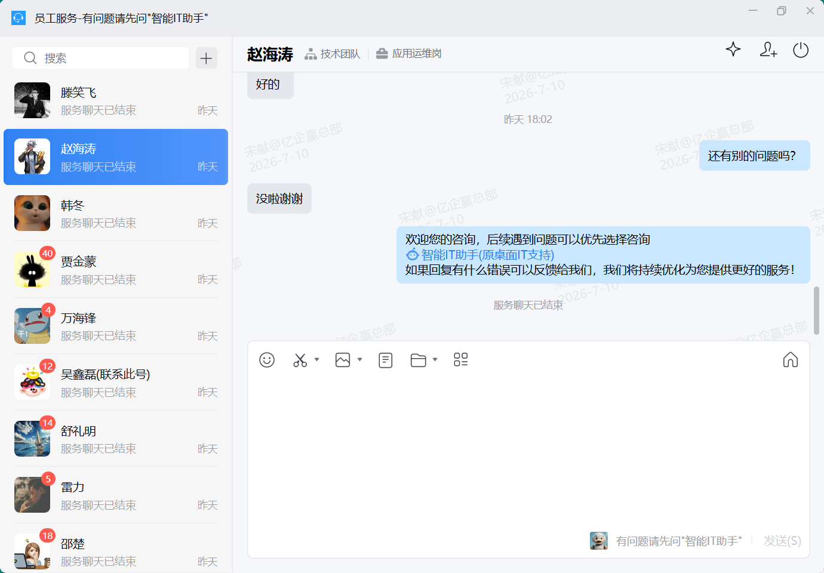This screenshot has width=824, height=573.
Task: Open the apps grid icon in toolbar
Action: 461,359
